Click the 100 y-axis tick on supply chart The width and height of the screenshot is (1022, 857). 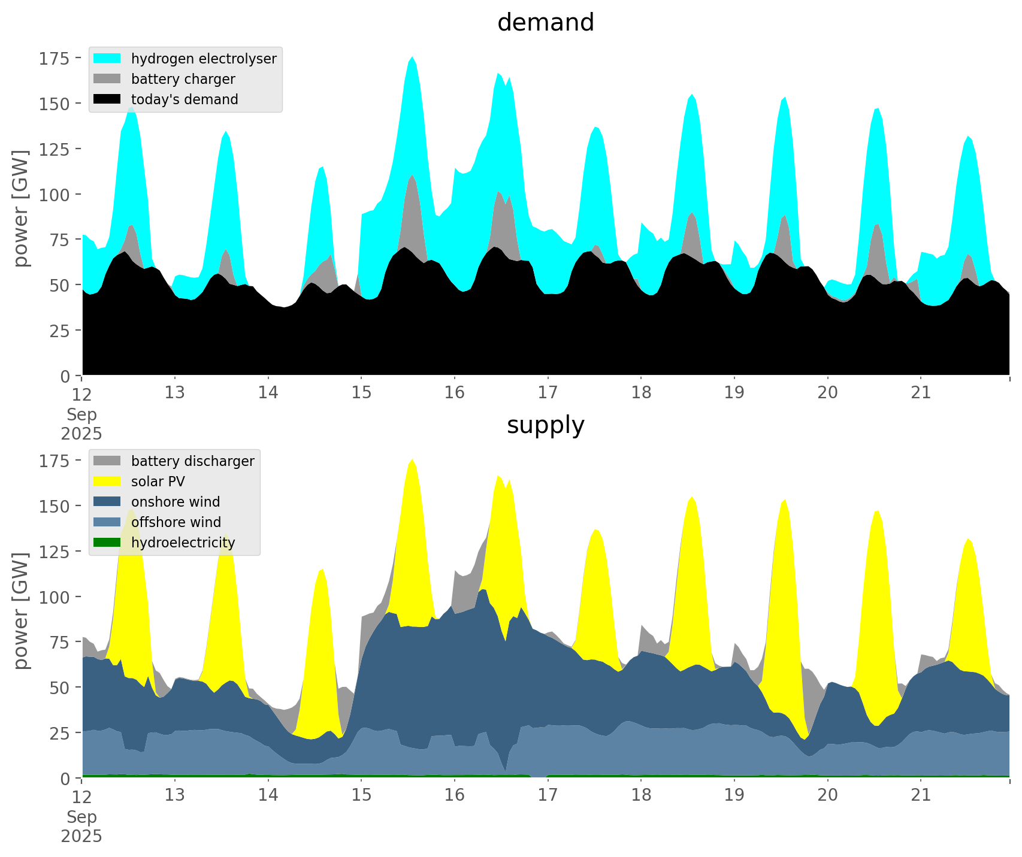point(55,597)
